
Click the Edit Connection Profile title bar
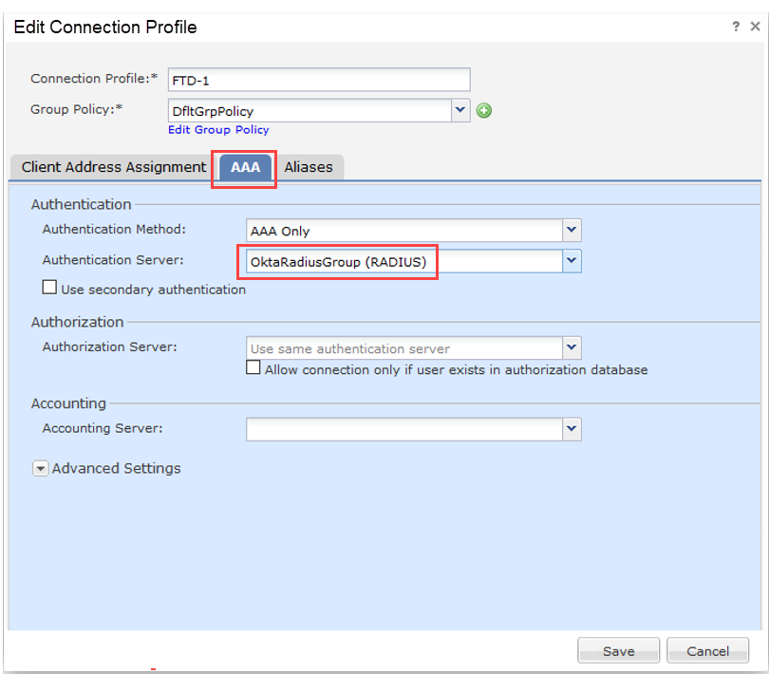pyautogui.click(x=285, y=27)
